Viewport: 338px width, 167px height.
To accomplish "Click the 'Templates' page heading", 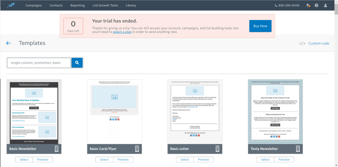I will pyautogui.click(x=32, y=43).
